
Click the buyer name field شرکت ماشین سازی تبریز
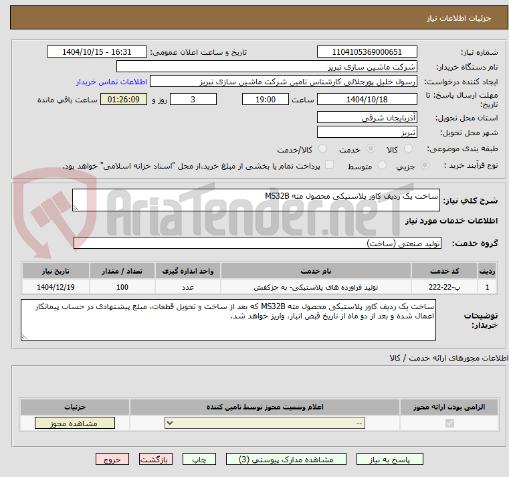click(266, 66)
